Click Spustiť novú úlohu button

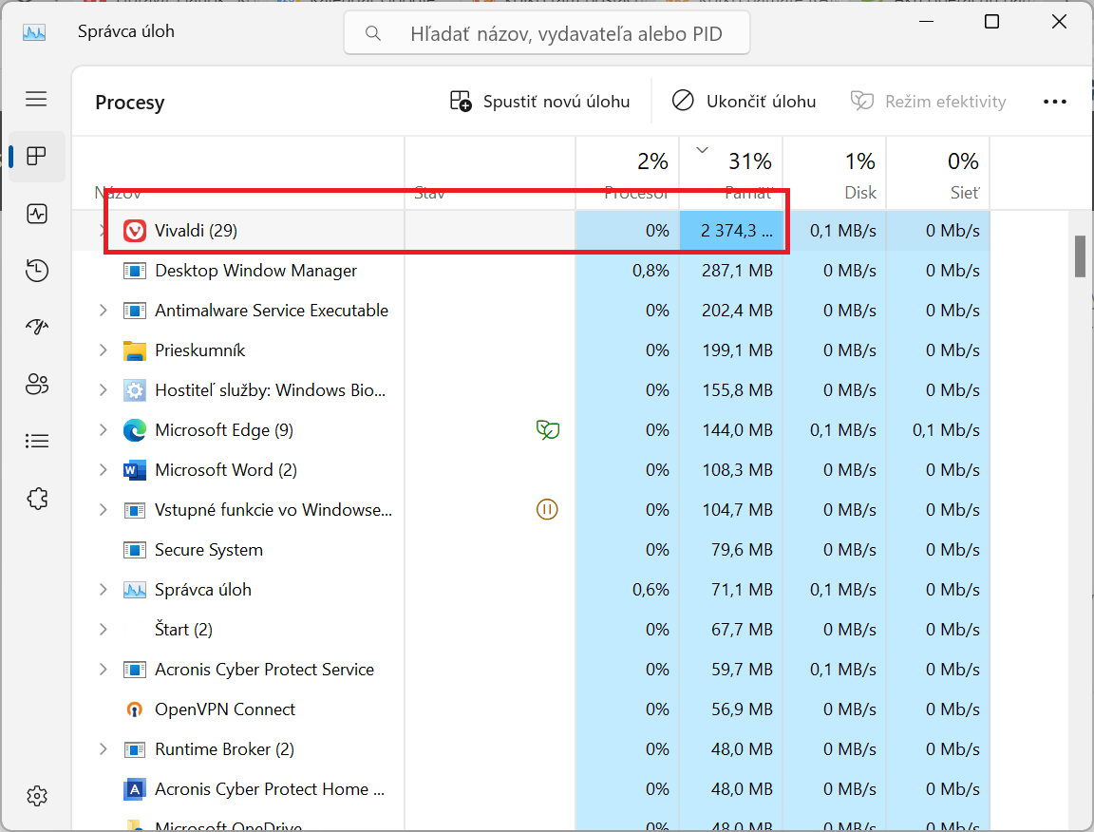click(x=539, y=102)
